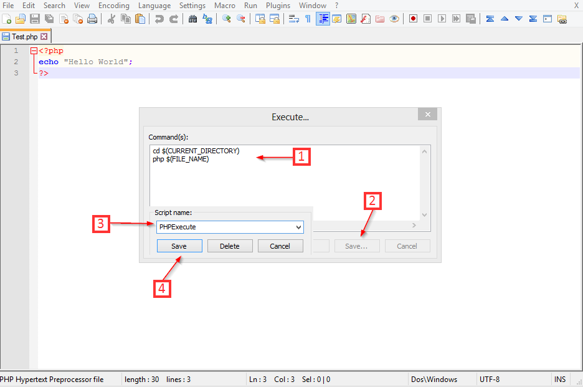The image size is (583, 387).
Task: Toggle word wrap toolbar icon
Action: coord(294,19)
